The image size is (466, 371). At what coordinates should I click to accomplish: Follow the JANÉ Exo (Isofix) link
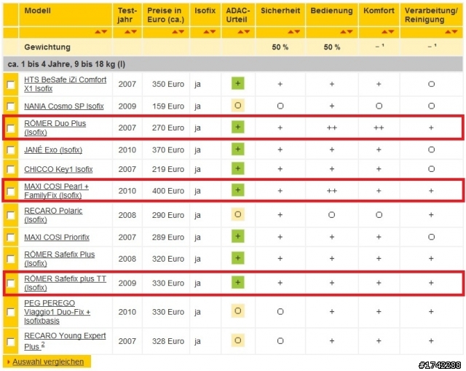click(x=53, y=149)
